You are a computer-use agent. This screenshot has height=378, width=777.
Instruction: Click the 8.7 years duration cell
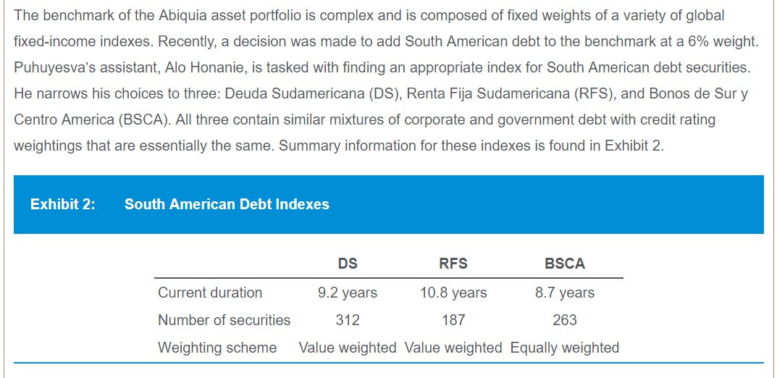[565, 293]
